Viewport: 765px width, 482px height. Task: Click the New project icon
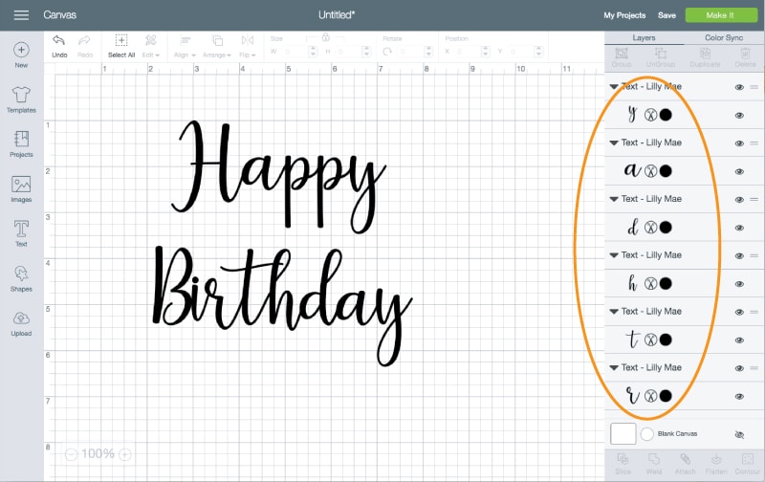21,54
